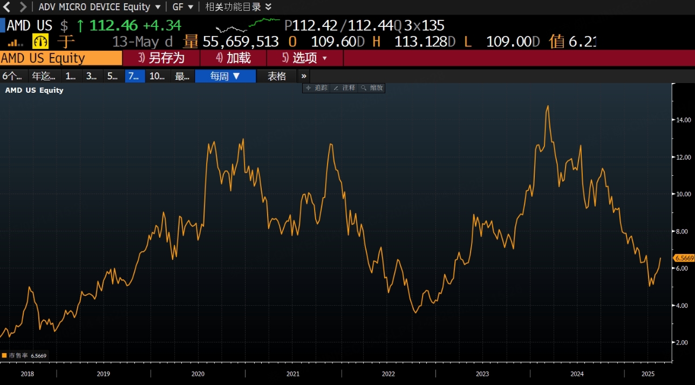Image resolution: width=695 pixels, height=385 pixels.
Task: Click the 10.00 y-axis label
Action: [684, 194]
